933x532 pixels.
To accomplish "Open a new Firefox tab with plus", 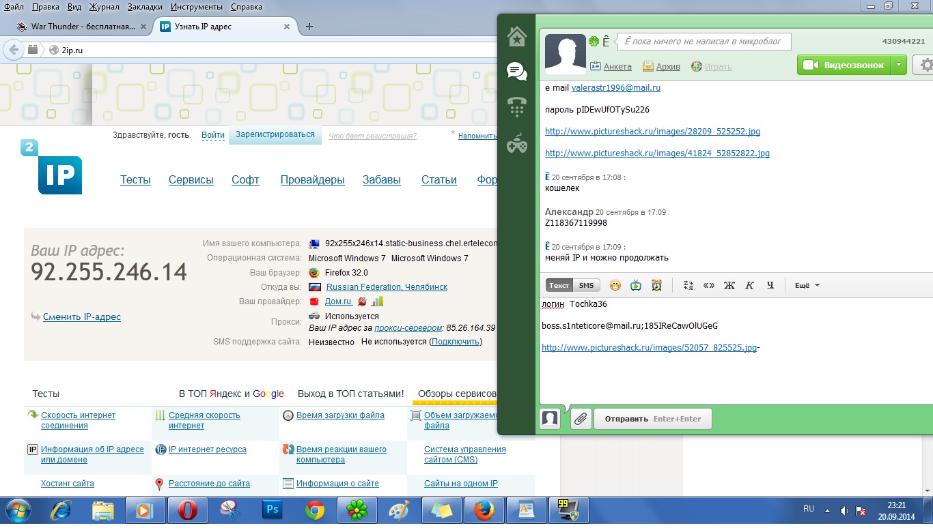I will point(309,27).
